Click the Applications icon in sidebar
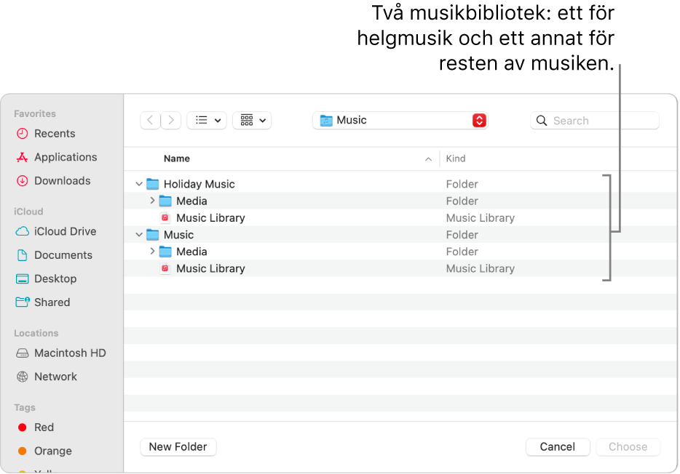 point(23,157)
